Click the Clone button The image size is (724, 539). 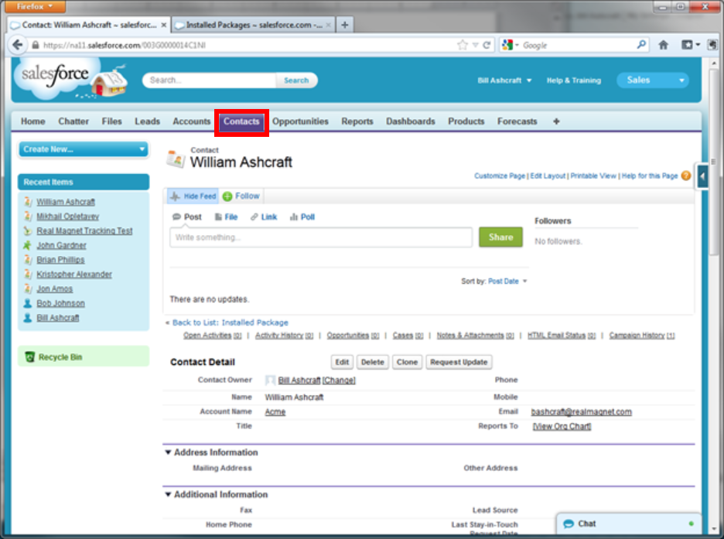coord(407,362)
